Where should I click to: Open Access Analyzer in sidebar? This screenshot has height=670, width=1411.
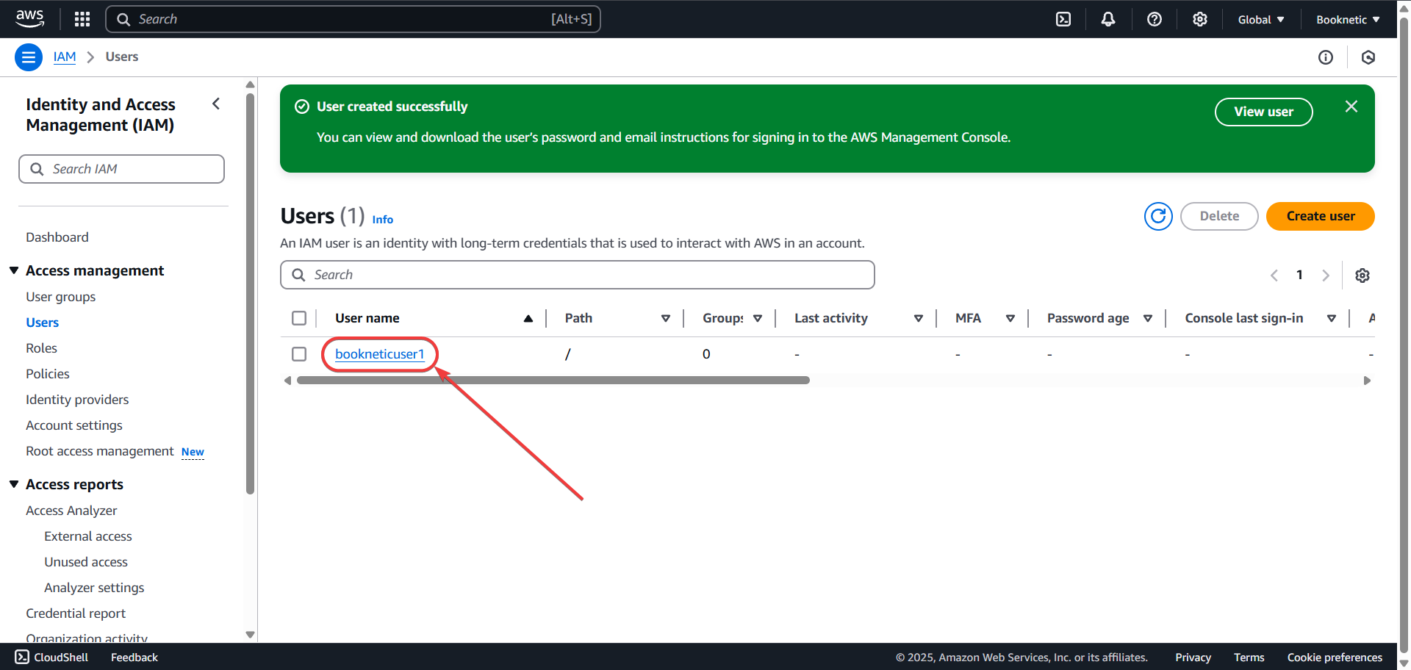(x=71, y=511)
